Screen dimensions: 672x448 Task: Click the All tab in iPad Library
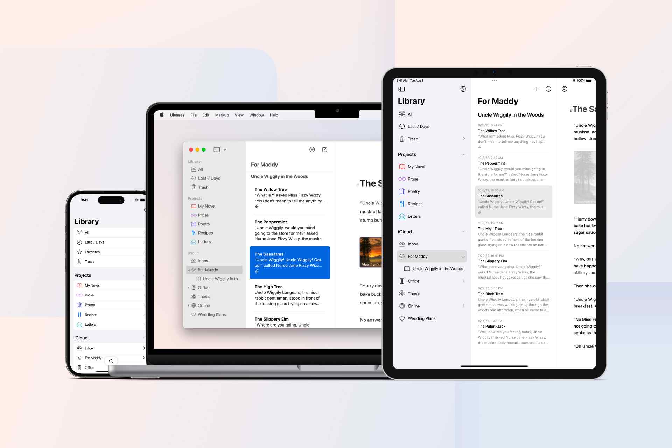click(410, 114)
